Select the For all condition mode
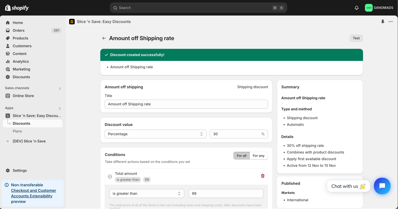Image resolution: width=398 pixels, height=209 pixels. (241, 156)
